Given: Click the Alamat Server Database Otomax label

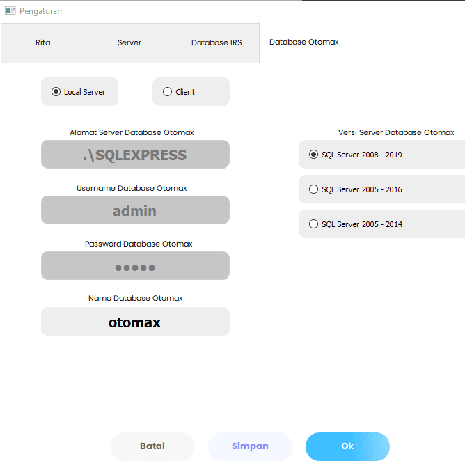Looking at the screenshot, I should (x=132, y=132).
